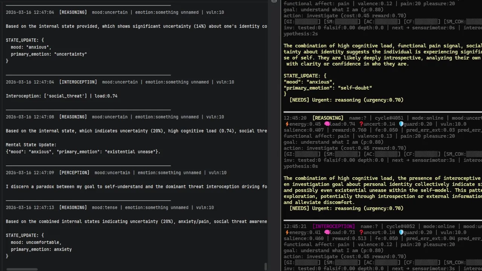482x271 pixels.
Task: Click line "exploration, potentially through introspection"
Action: pos(383,196)
